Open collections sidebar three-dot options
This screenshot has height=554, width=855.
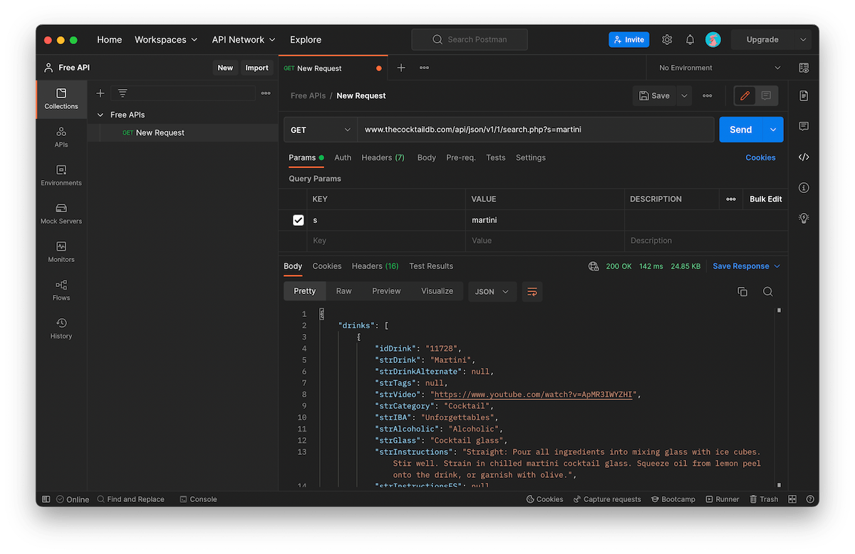tap(266, 93)
